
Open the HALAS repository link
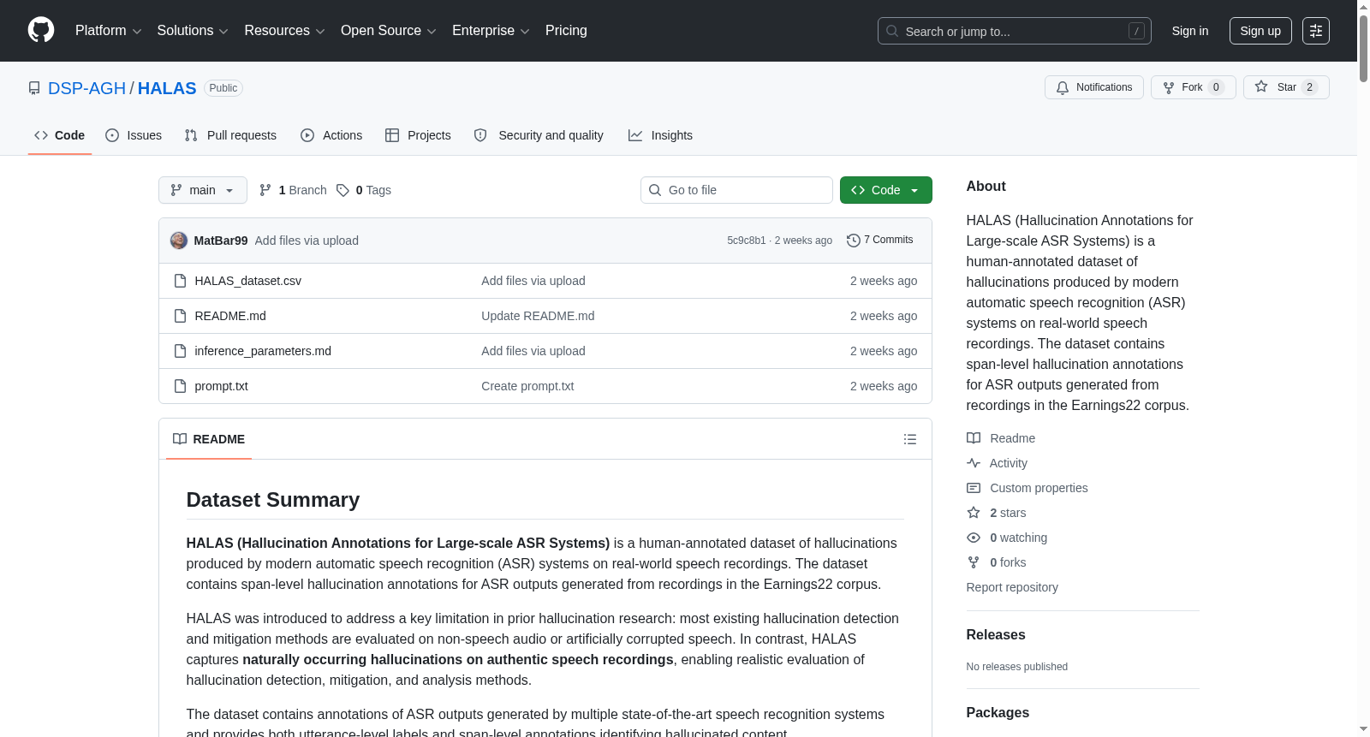[x=167, y=88]
